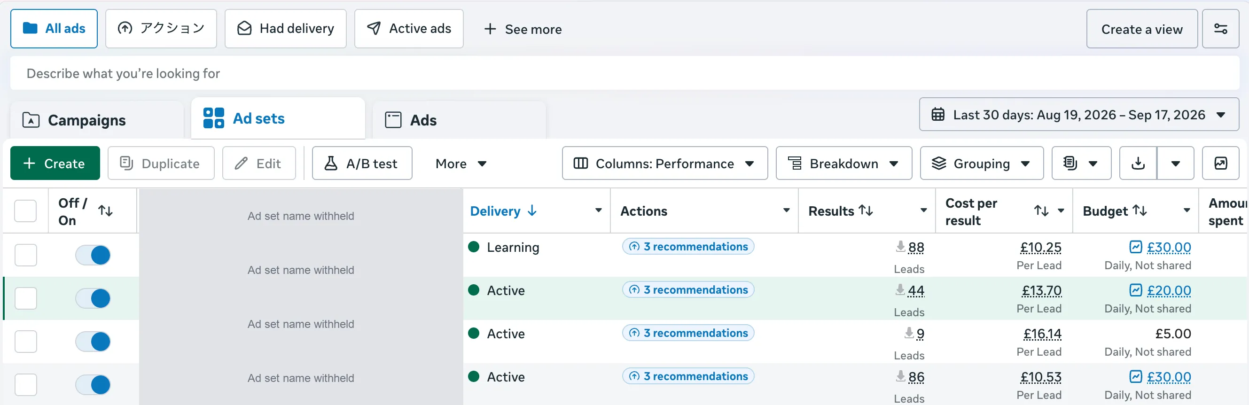
Task: Focus the 'Describe what you're looking for' search field
Action: pos(624,73)
